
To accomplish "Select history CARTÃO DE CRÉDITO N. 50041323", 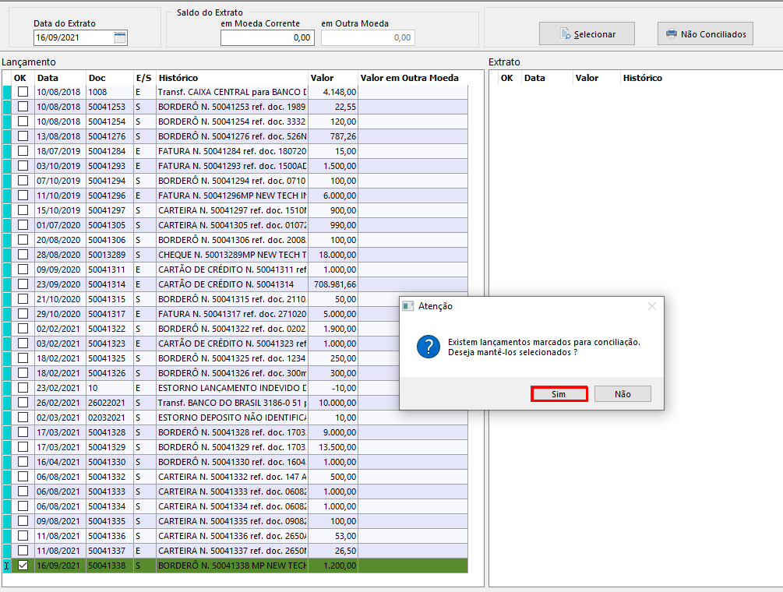I will tap(232, 344).
